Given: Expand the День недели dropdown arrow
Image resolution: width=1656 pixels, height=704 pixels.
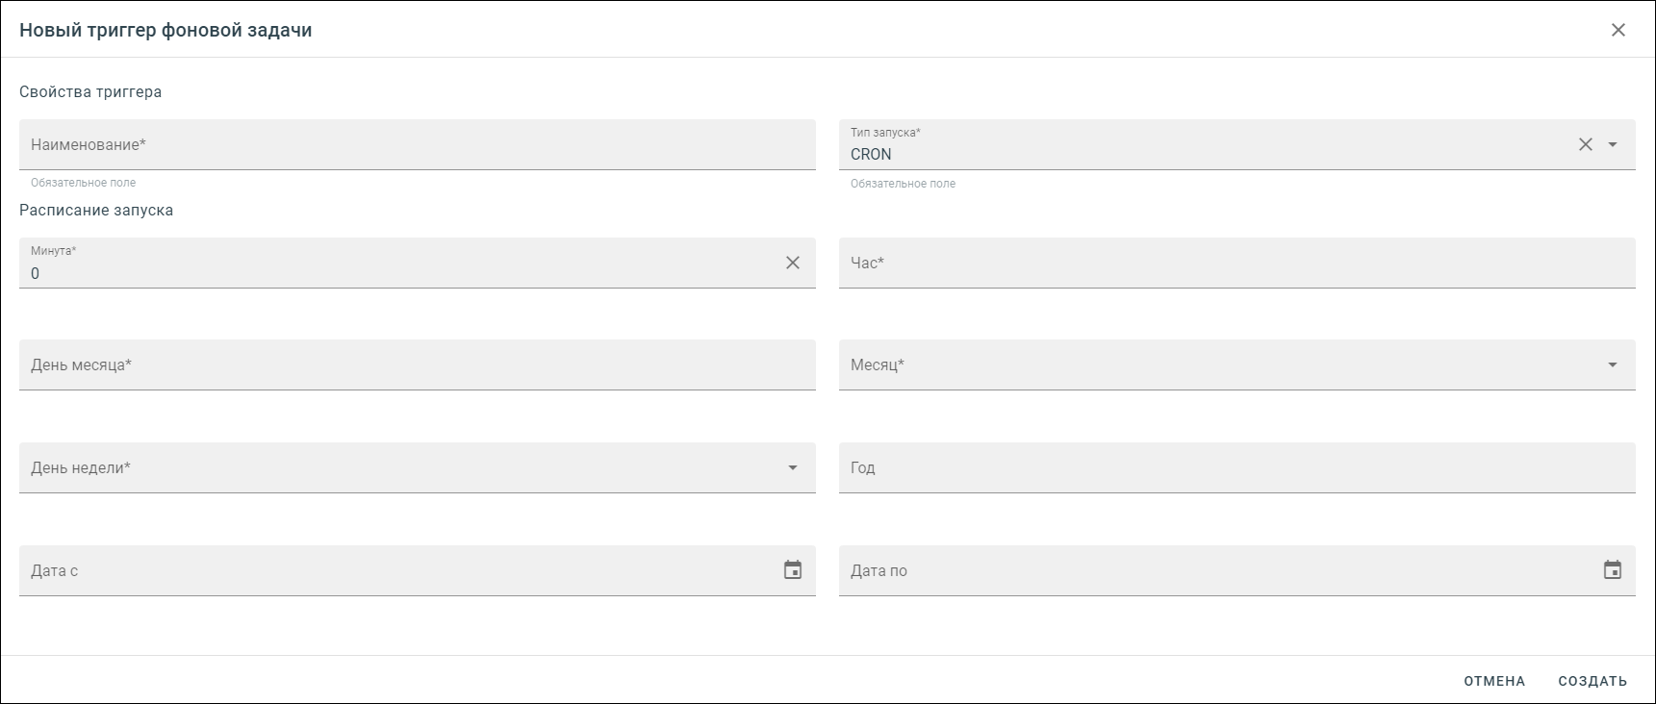Looking at the screenshot, I should click(x=793, y=467).
